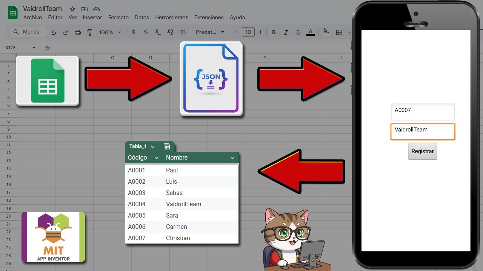The height and width of the screenshot is (271, 483).
Task: Decrease font size with minus
Action: click(x=236, y=32)
